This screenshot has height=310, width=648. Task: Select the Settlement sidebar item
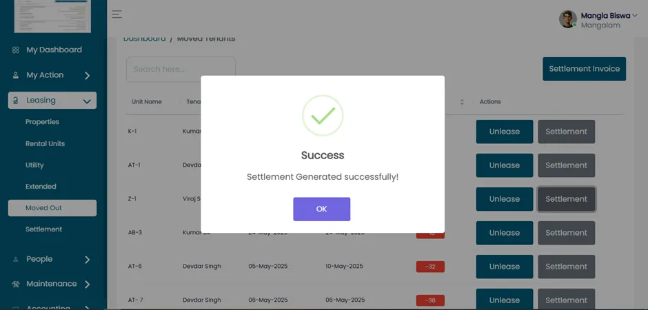click(44, 229)
